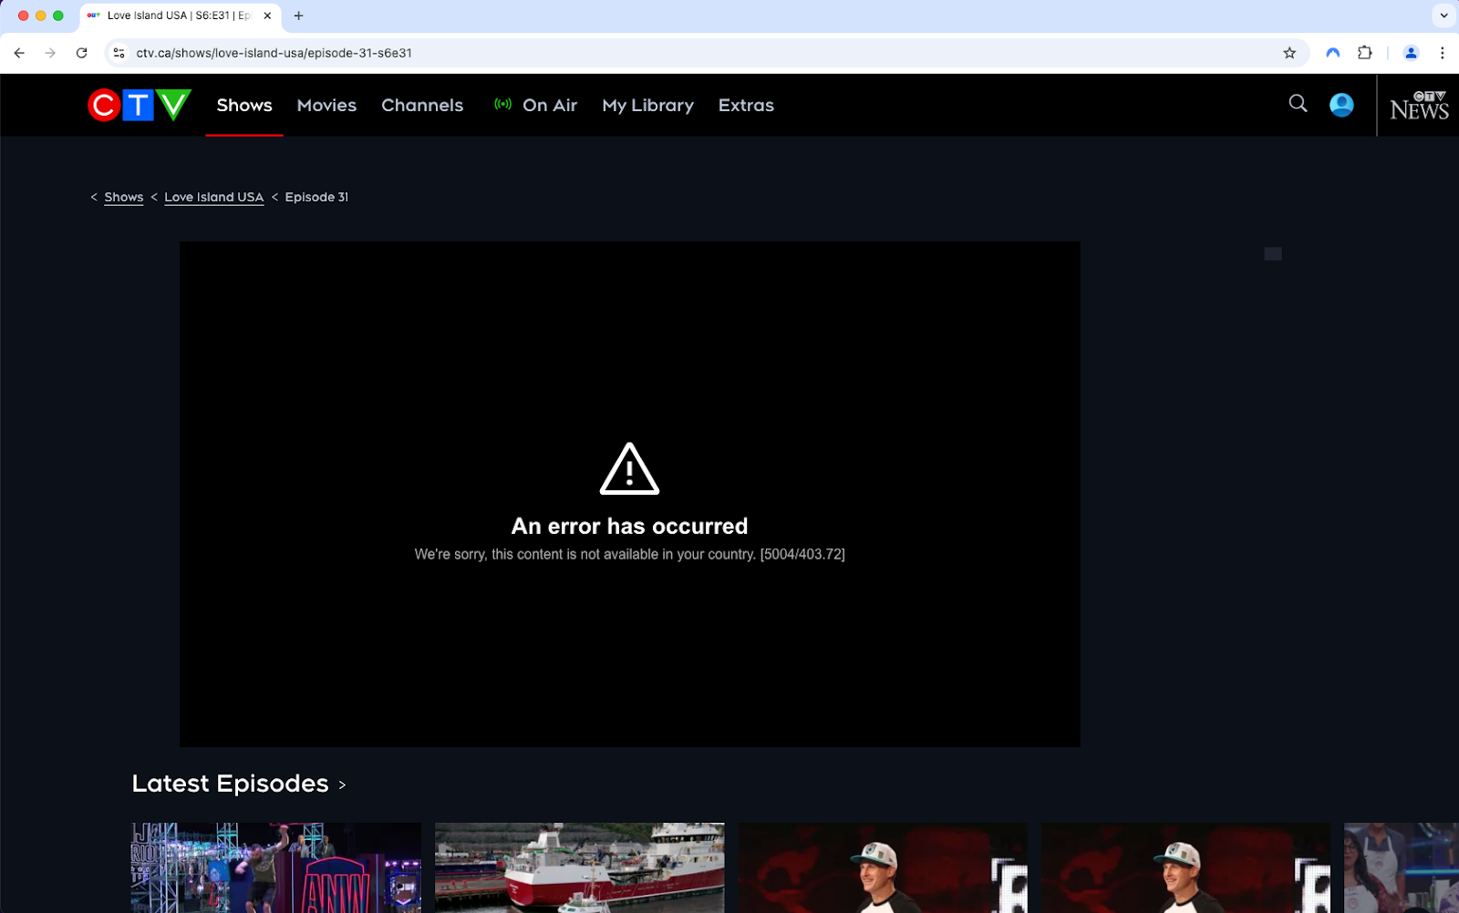Open a new browser tab
The height and width of the screenshot is (913, 1459).
pyautogui.click(x=298, y=15)
